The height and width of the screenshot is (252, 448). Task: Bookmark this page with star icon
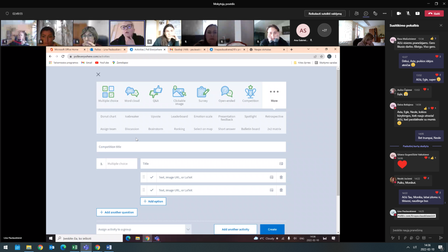(x=321, y=56)
